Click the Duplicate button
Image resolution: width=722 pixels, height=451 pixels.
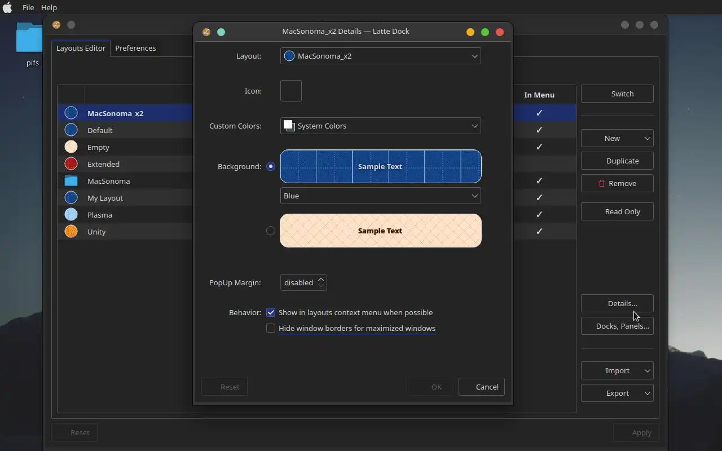(617, 161)
